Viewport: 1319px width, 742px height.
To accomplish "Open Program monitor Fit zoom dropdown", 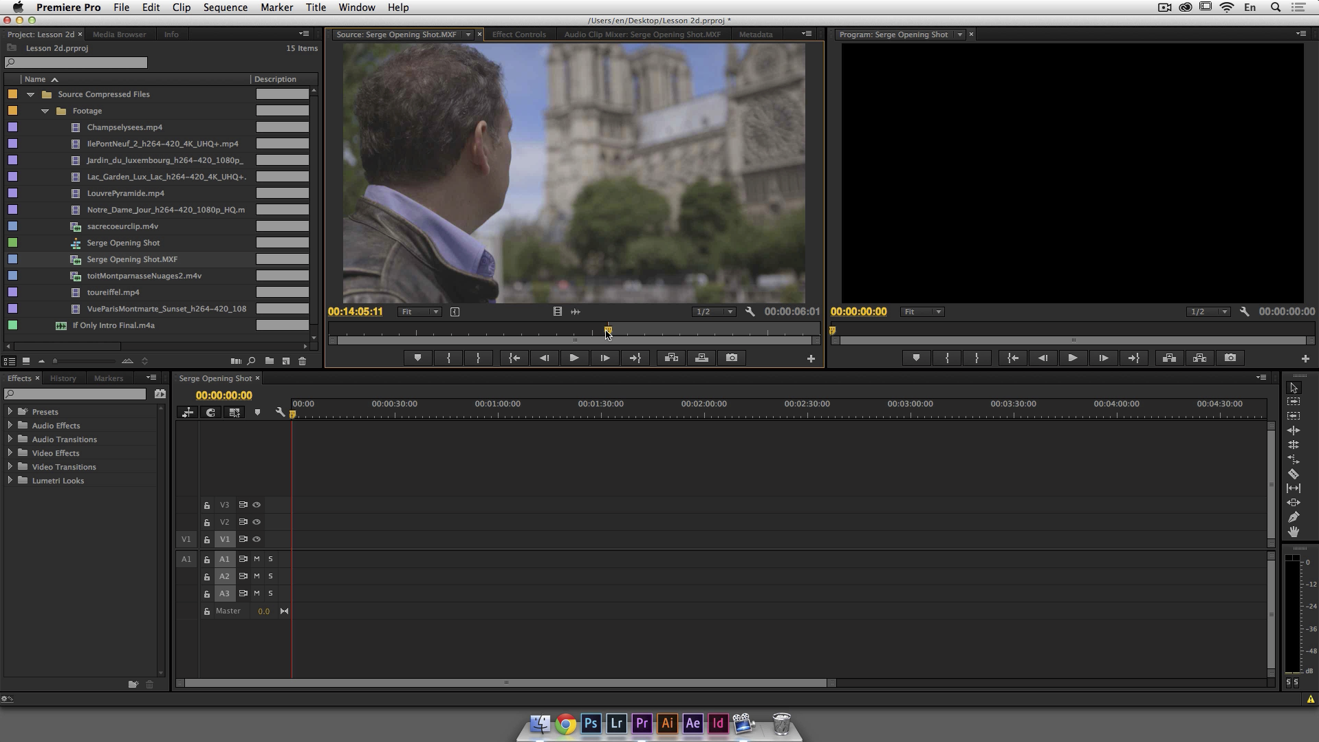I will click(922, 312).
